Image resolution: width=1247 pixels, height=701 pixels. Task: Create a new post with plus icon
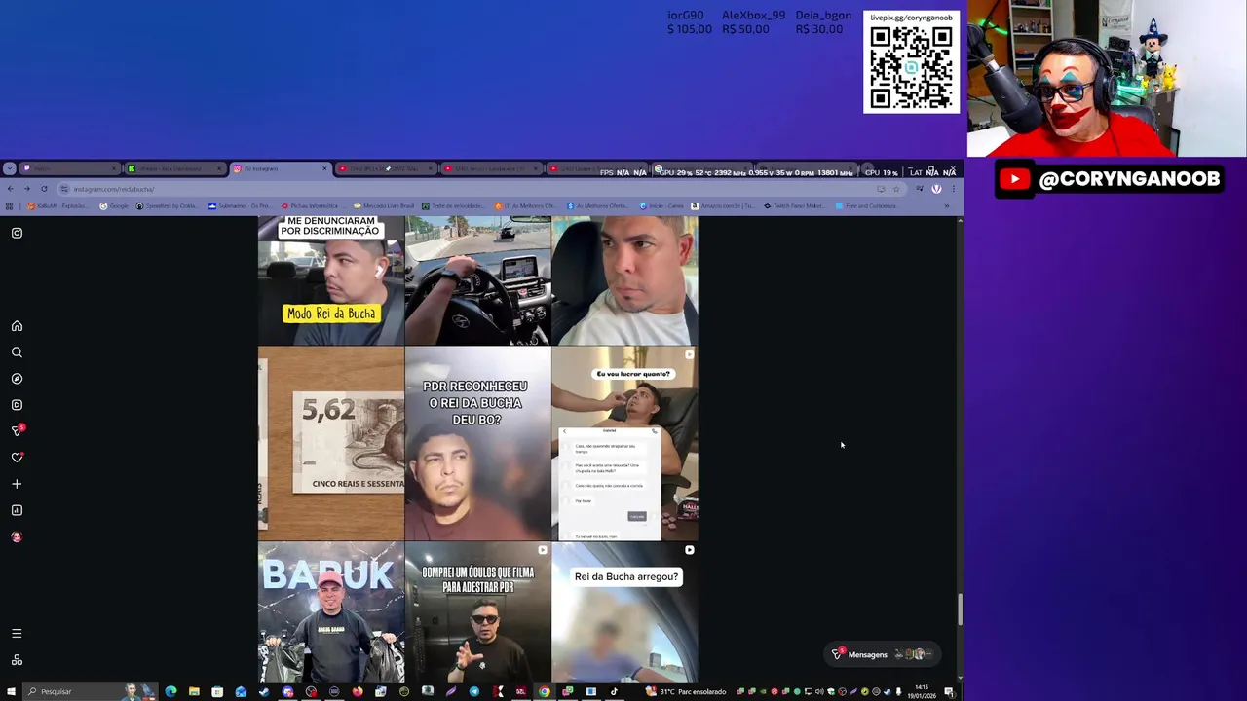(17, 484)
